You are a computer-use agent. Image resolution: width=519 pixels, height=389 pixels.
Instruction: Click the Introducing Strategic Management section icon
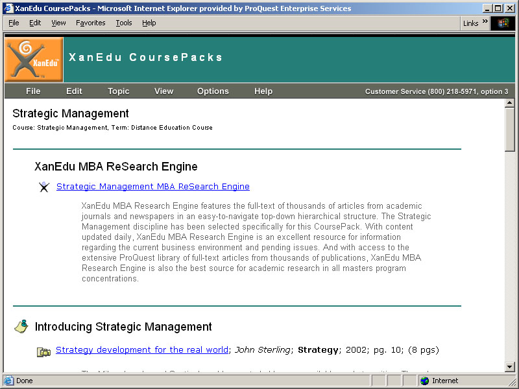click(x=21, y=326)
